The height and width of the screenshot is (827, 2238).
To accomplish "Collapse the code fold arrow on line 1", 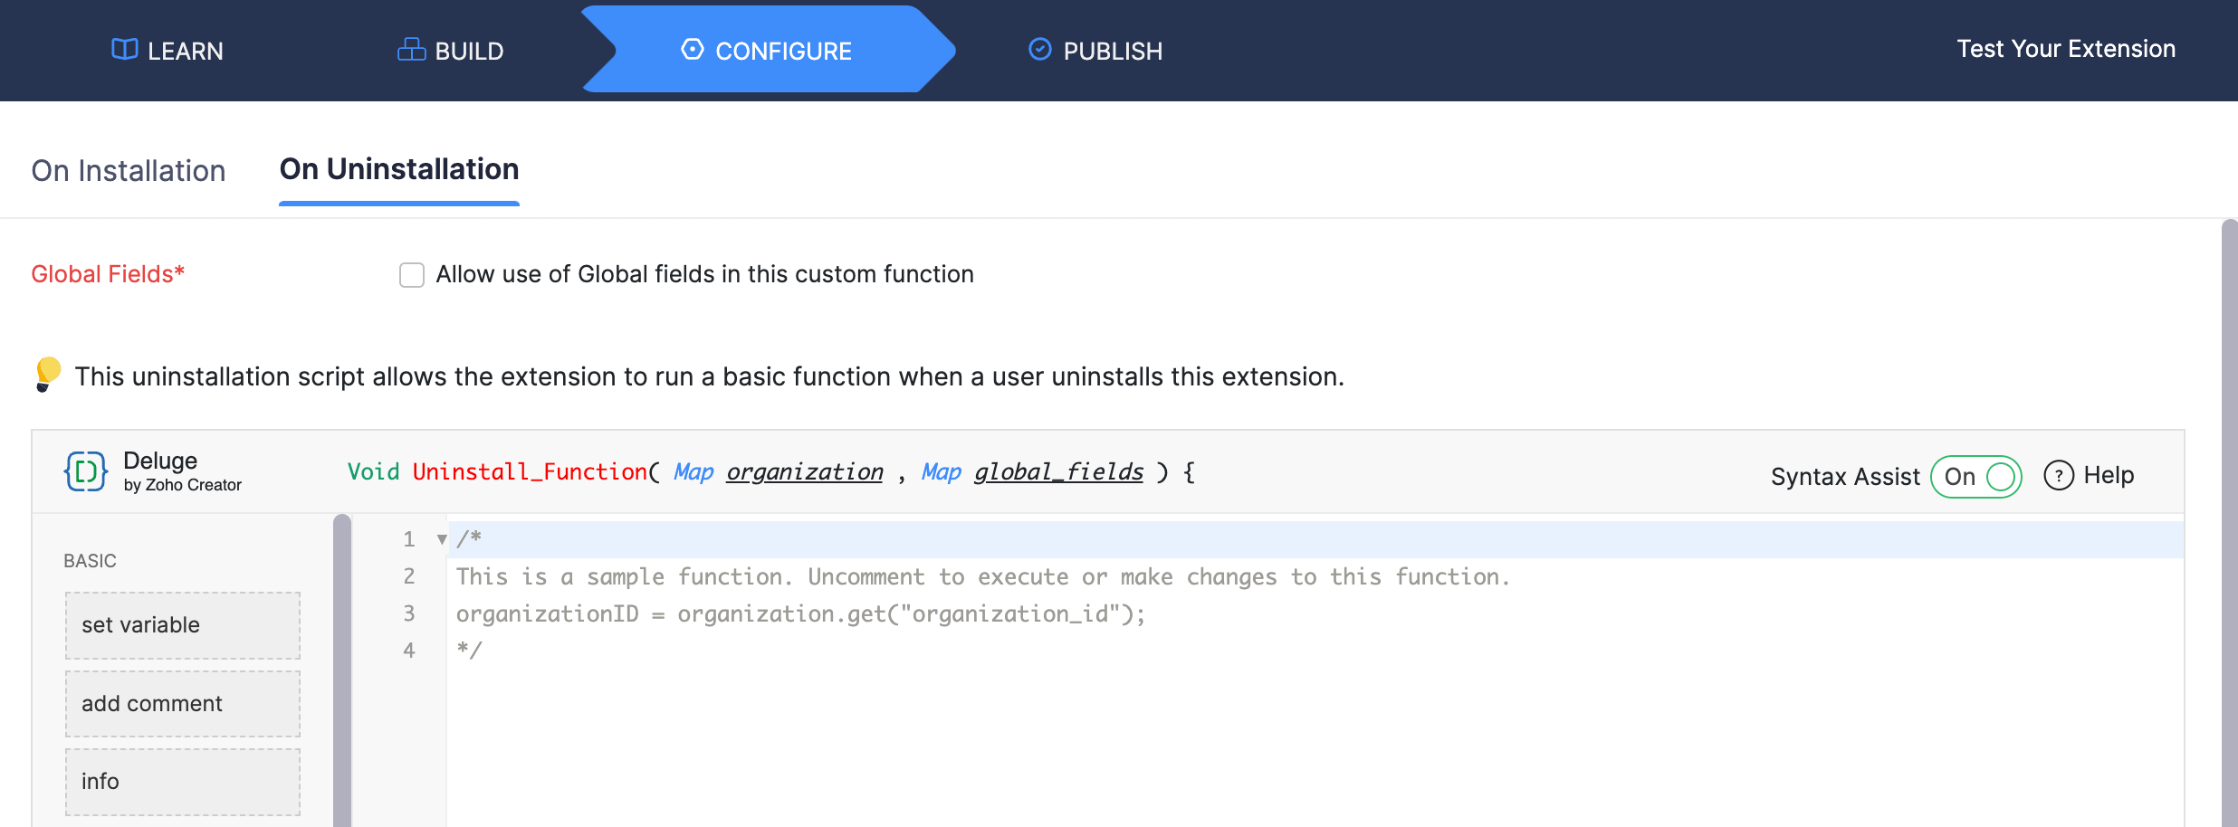I will (x=442, y=539).
